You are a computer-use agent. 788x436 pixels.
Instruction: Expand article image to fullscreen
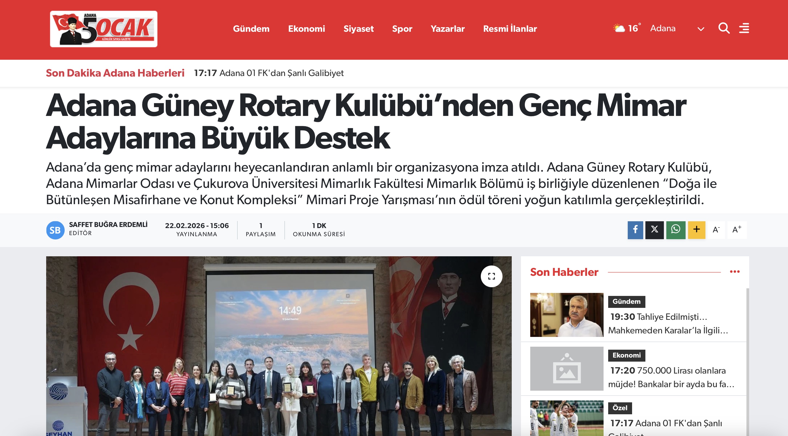pyautogui.click(x=491, y=276)
